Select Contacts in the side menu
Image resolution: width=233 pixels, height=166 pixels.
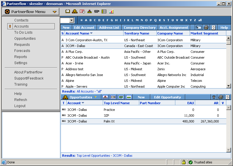pos(21,20)
